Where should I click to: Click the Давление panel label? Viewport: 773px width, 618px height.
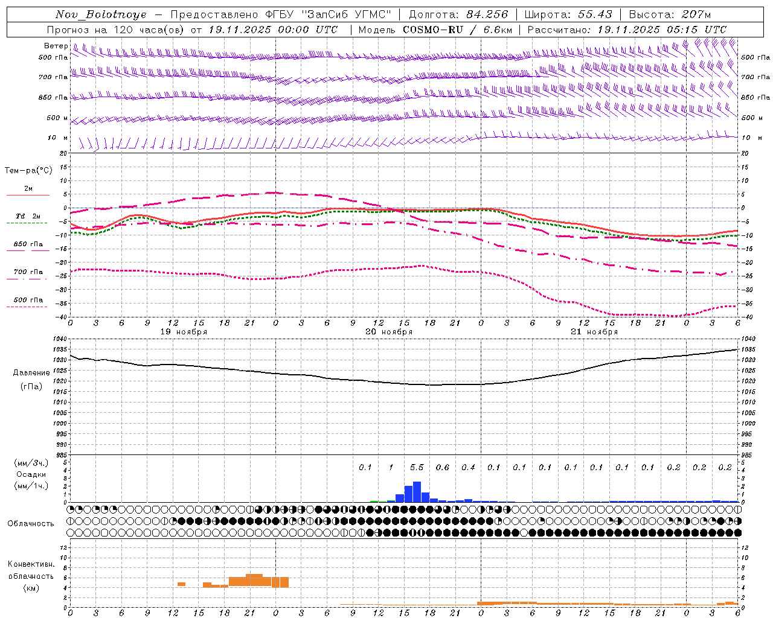[x=31, y=373]
